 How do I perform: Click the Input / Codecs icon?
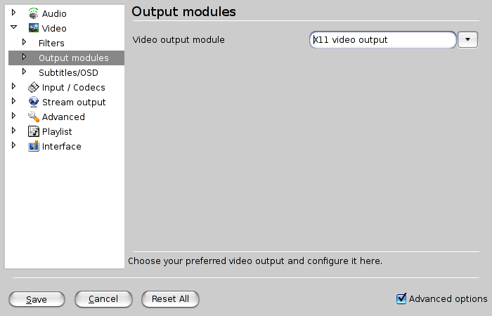pos(33,87)
